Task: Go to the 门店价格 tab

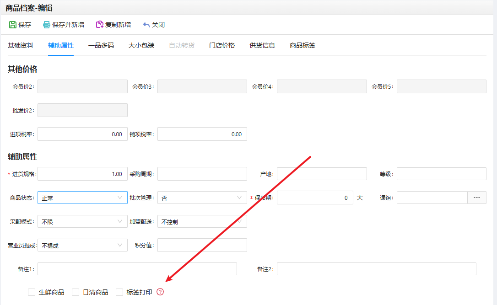Action: tap(222, 45)
